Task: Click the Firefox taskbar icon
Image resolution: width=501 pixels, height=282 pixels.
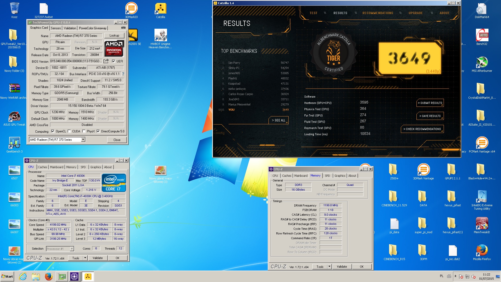Action: 49,276
